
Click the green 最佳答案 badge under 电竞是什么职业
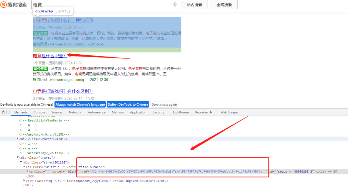pyautogui.click(x=40, y=69)
